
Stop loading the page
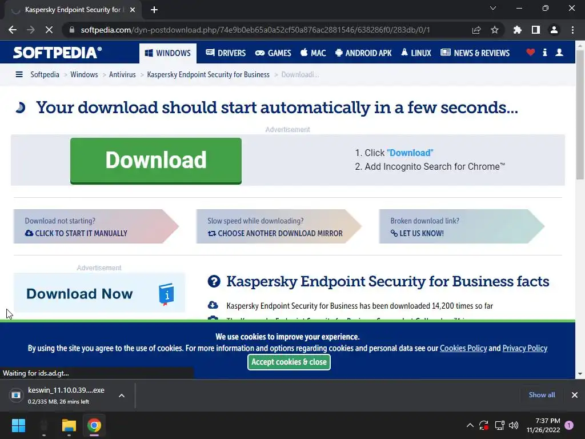click(49, 30)
